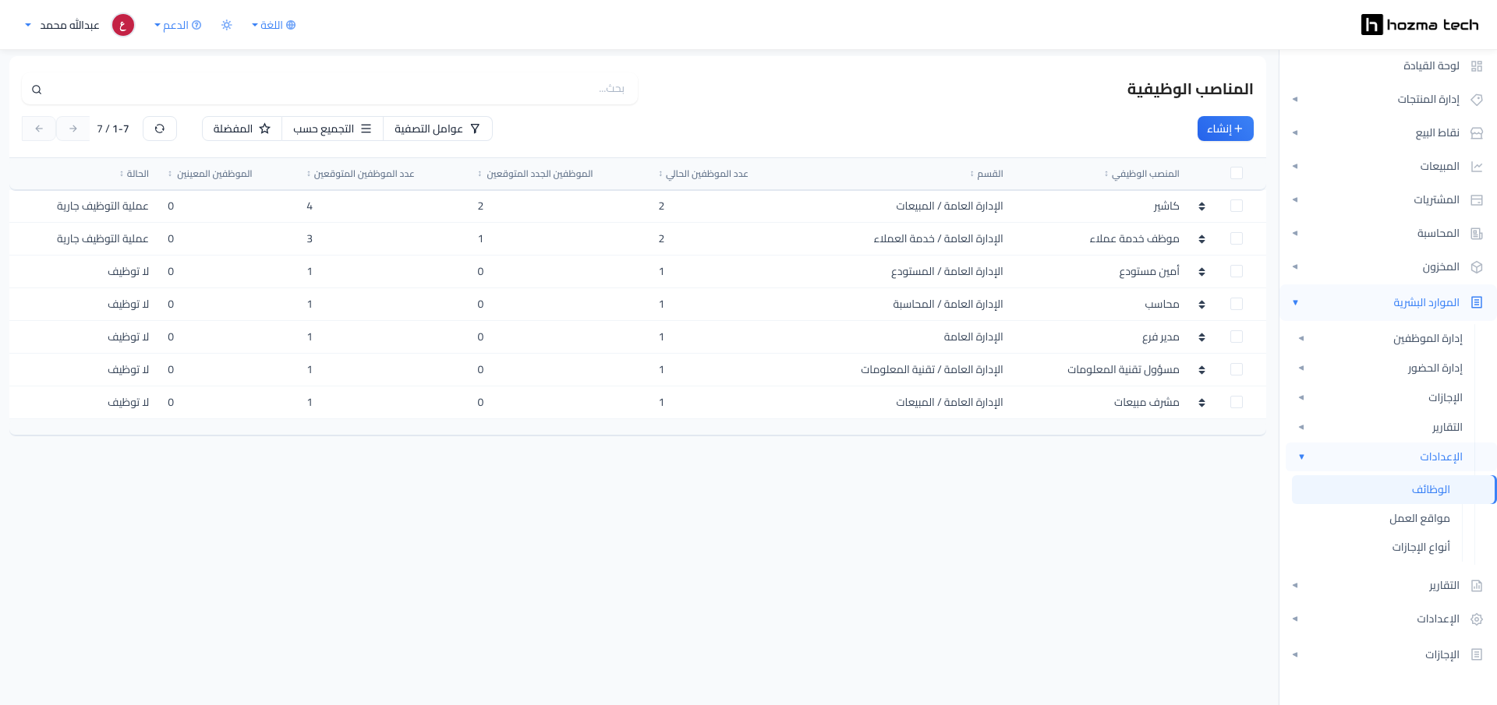Click the drag handle for موظف خدمة عملاء row
This screenshot has width=1497, height=705.
coord(1201,239)
